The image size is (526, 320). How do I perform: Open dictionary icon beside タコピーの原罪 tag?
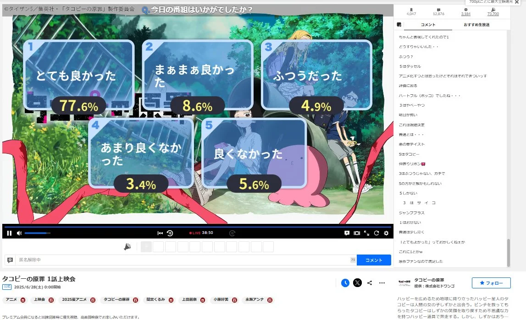pyautogui.click(x=136, y=300)
